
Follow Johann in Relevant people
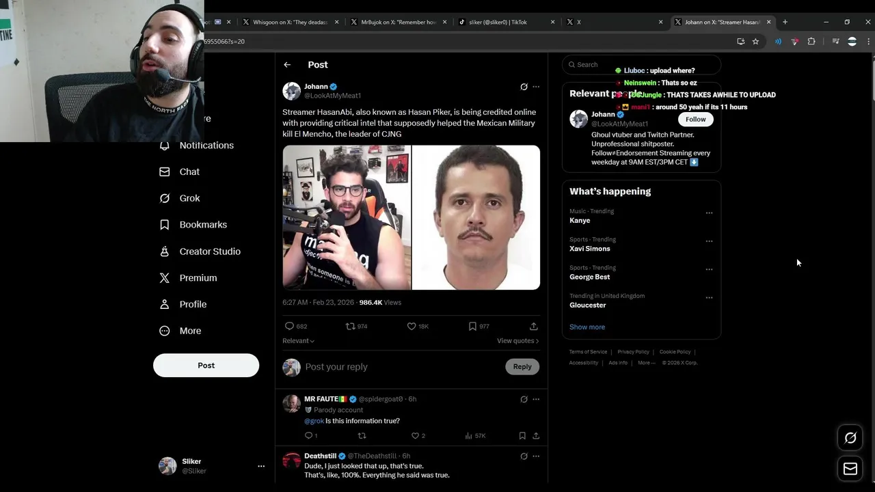tap(695, 120)
